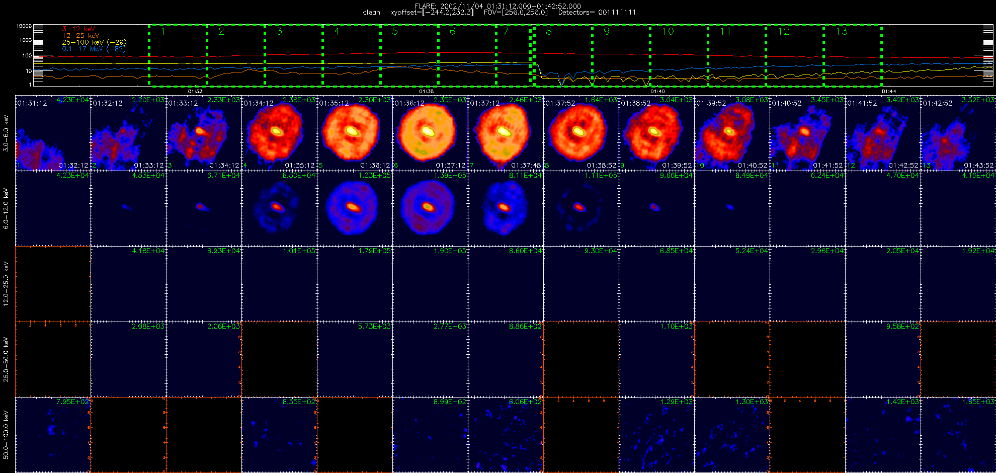This screenshot has width=996, height=473.
Task: Click the Detectors= 001111111 header text
Action: point(597,13)
